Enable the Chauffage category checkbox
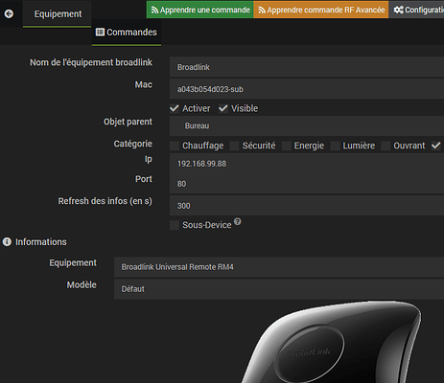Image resolution: width=444 pixels, height=383 pixels. [175, 146]
